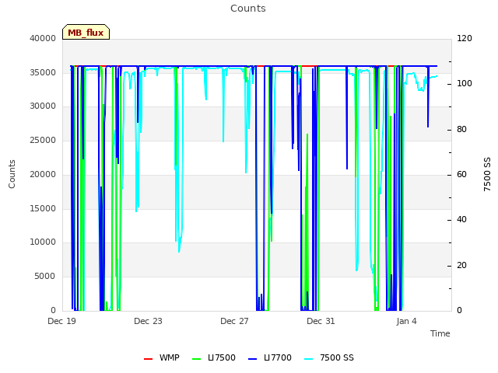Click the 120 right axis value
Image resolution: width=498 pixels, height=373 pixels.
pos(465,38)
